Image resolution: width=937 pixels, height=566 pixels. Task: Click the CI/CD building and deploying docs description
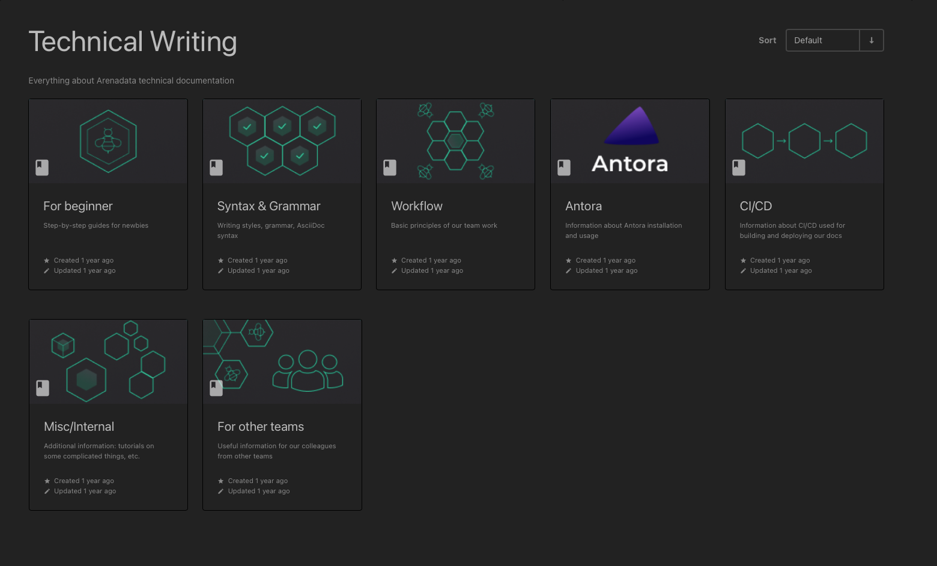coord(792,231)
